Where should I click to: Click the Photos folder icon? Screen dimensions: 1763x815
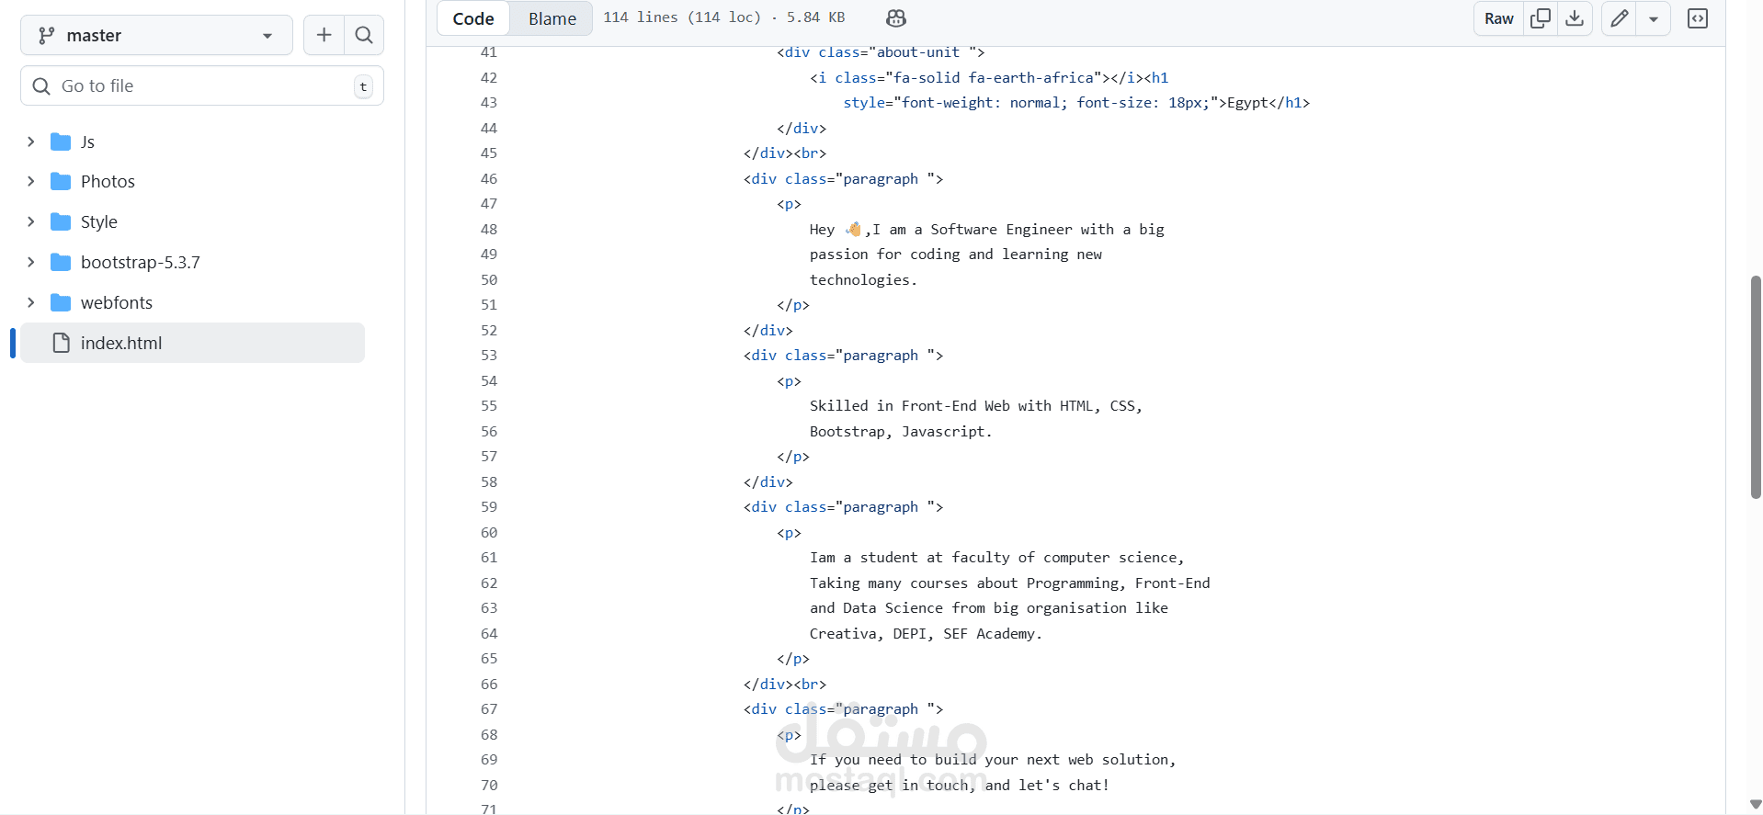61,182
